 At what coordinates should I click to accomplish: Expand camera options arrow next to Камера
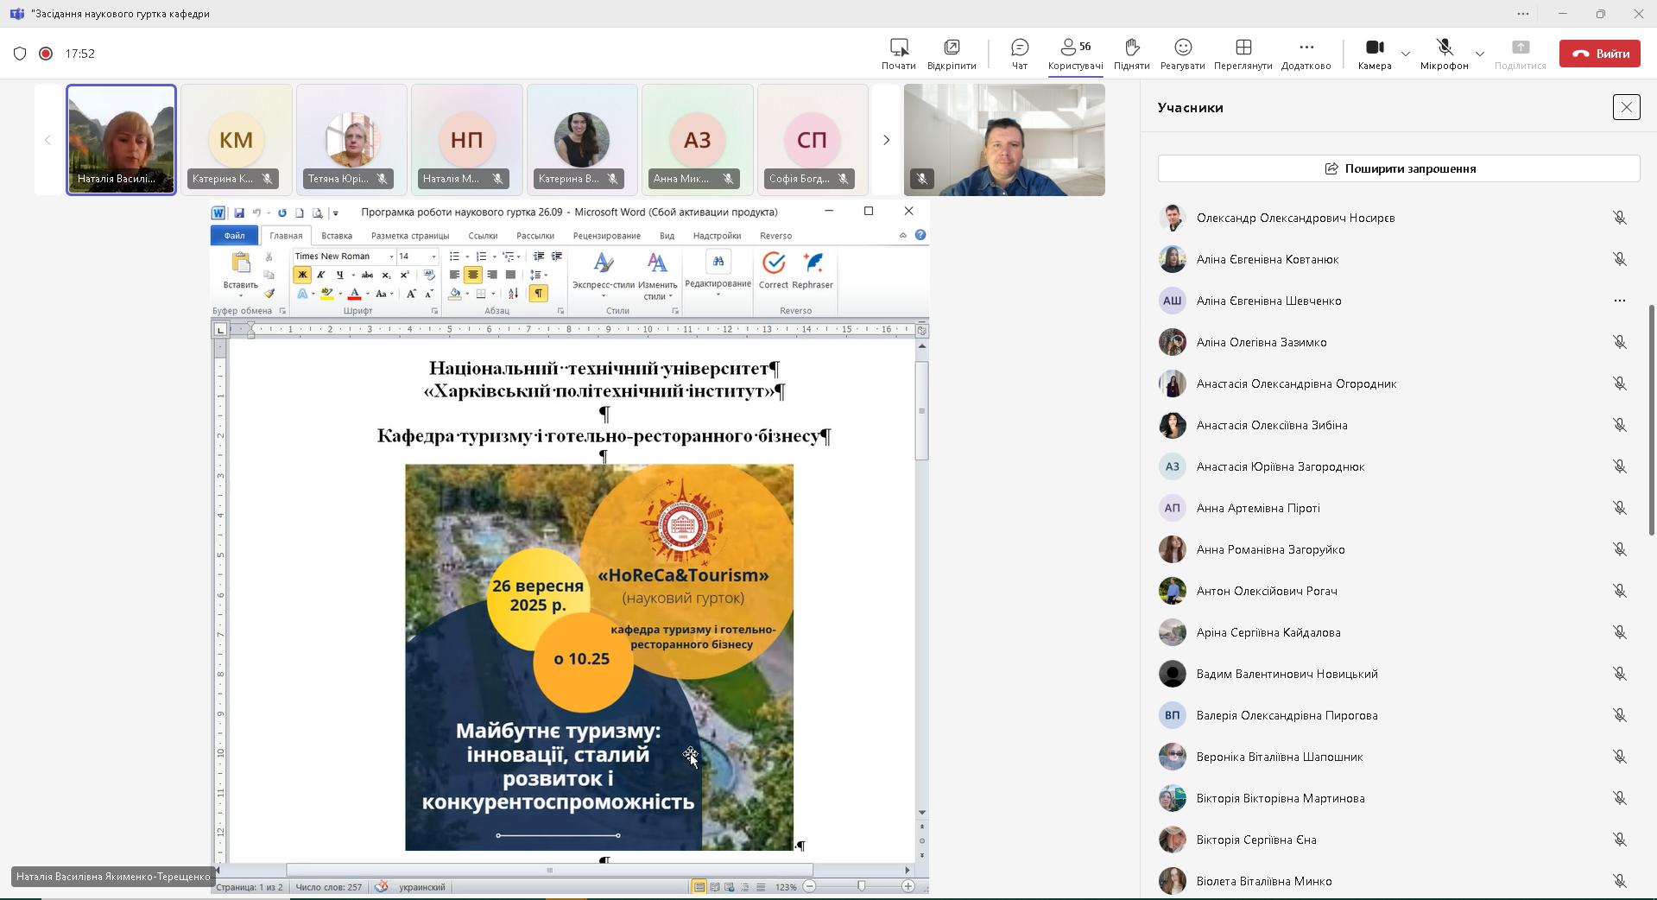[1405, 54]
